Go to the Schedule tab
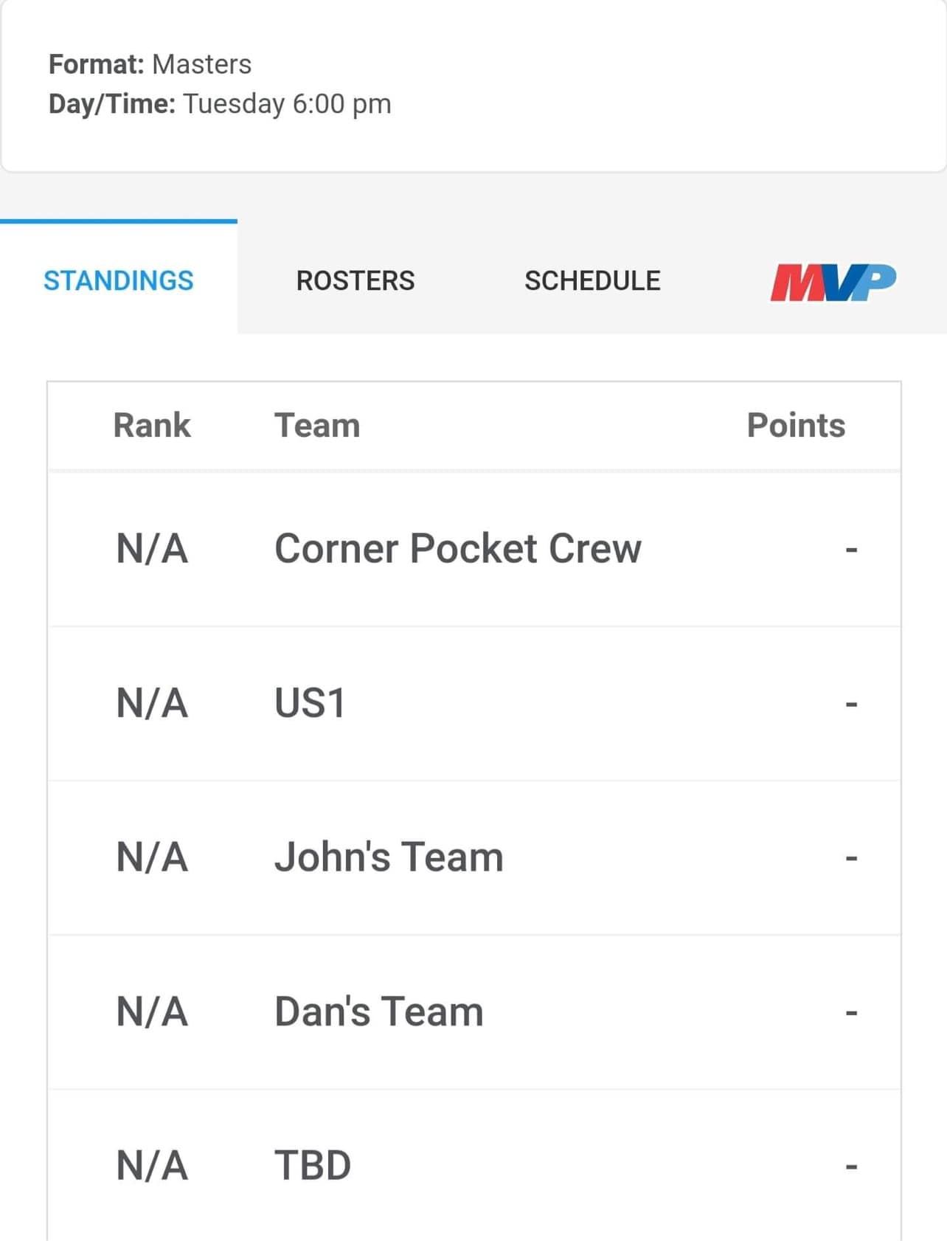Screen dimensions: 947x1241 pyautogui.click(x=592, y=281)
